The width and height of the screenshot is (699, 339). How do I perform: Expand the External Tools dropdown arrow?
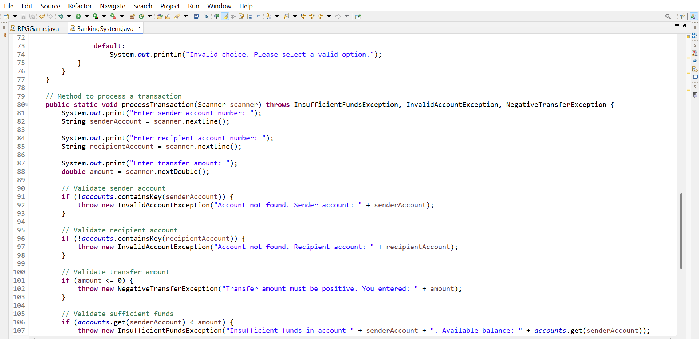point(122,16)
